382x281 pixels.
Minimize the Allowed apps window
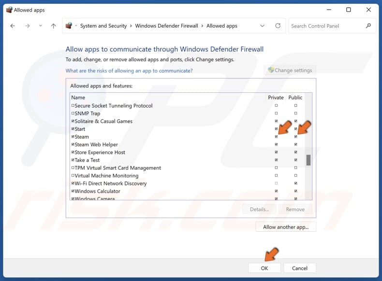pyautogui.click(x=329, y=10)
